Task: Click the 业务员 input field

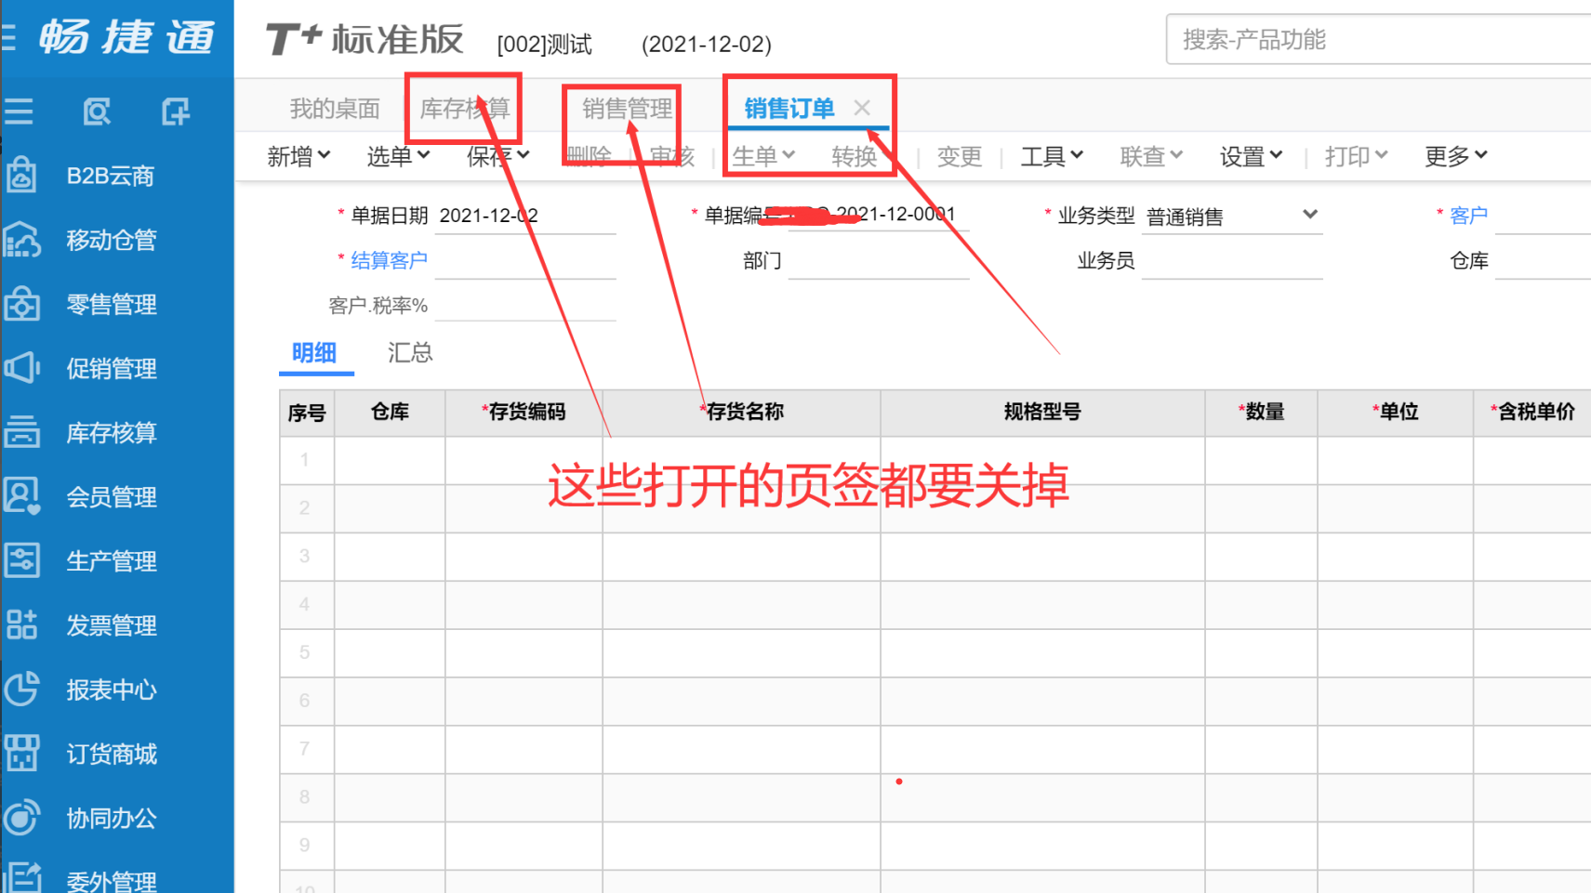Action: 1232,261
